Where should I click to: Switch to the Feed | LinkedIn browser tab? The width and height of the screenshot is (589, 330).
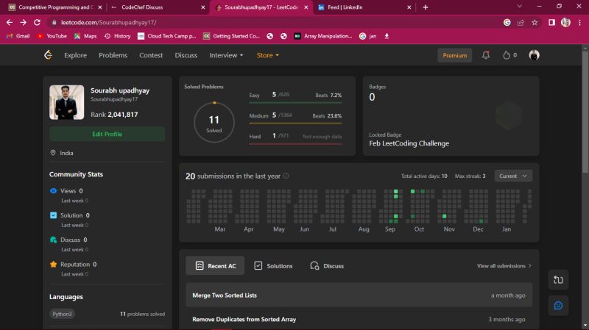[x=364, y=7]
